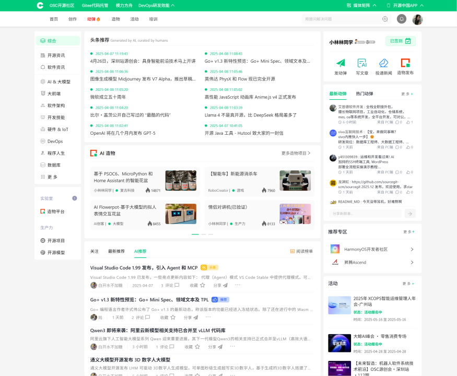Star the Qwen3 vLLM article
This screenshot has height=376, width=457.
pos(197,347)
